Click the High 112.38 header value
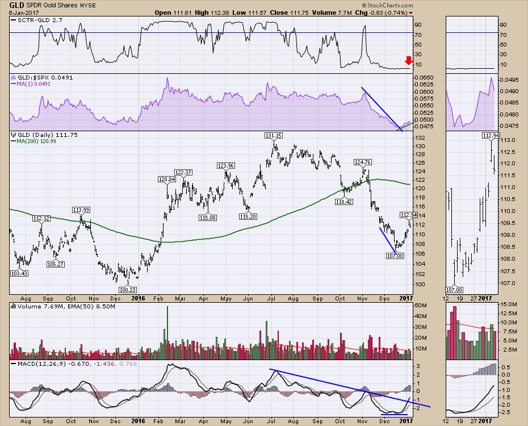 (x=212, y=13)
